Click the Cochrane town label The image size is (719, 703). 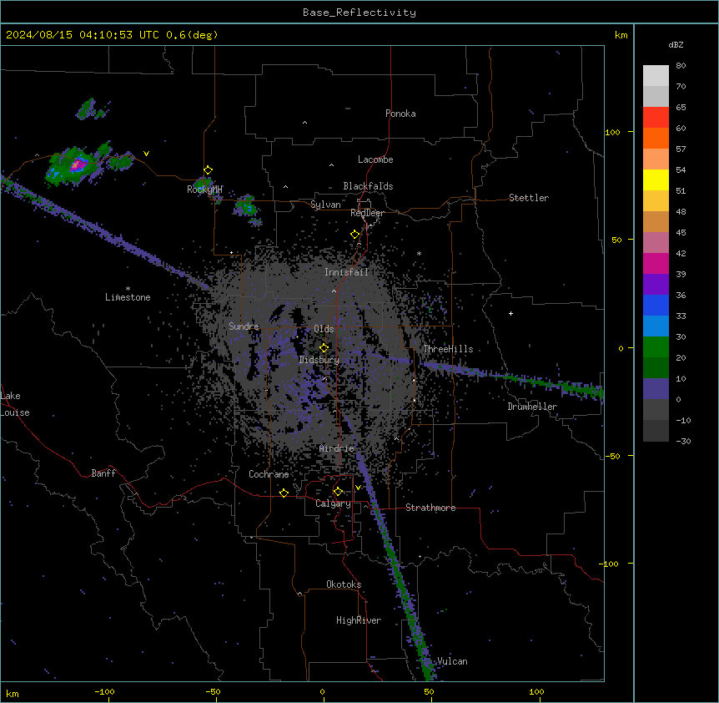(269, 474)
